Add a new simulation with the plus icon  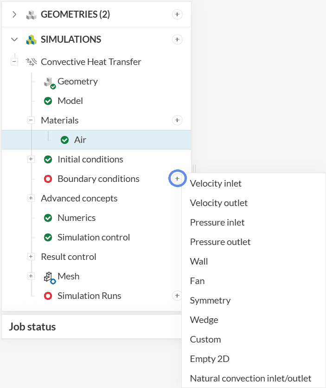pyautogui.click(x=177, y=39)
